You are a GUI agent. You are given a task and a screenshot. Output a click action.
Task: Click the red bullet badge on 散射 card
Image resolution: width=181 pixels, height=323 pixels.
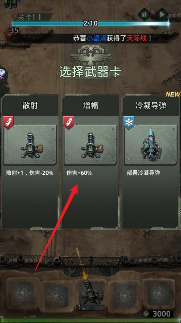click(x=8, y=122)
